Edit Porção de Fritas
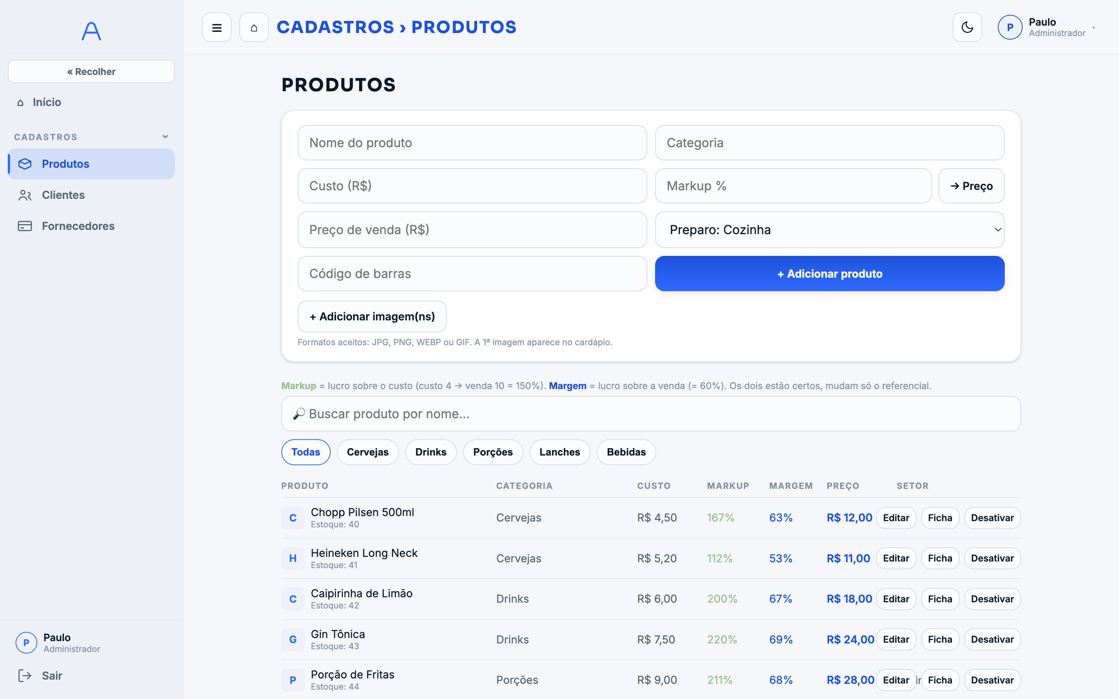The width and height of the screenshot is (1119, 699). click(x=896, y=680)
